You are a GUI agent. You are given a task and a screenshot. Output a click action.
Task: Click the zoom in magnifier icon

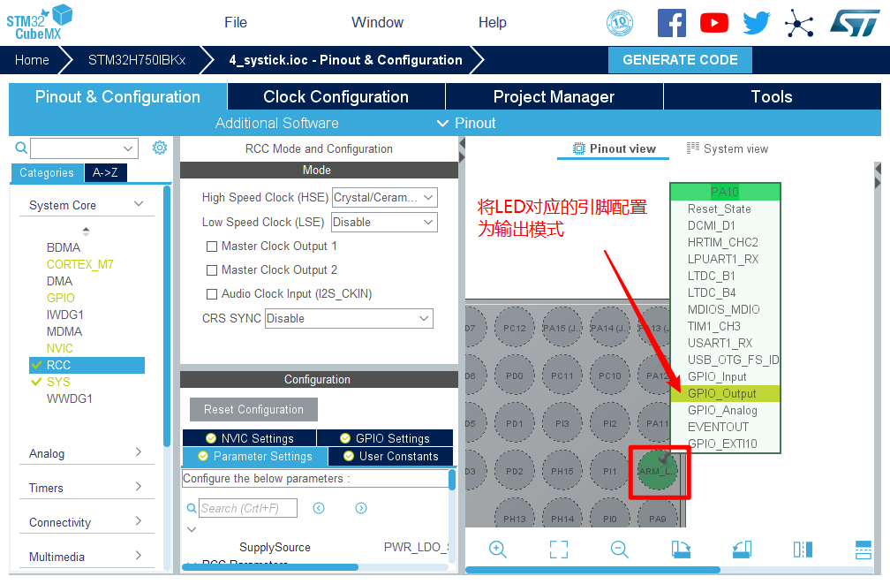498,550
